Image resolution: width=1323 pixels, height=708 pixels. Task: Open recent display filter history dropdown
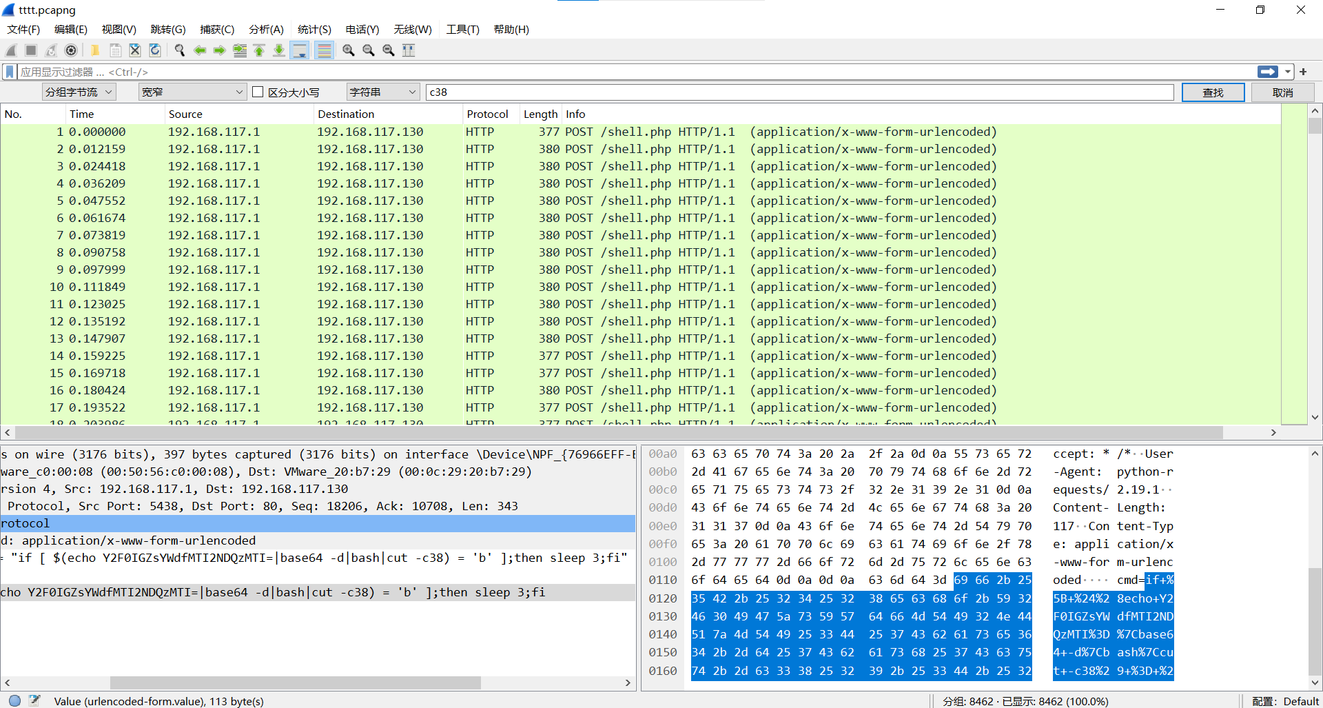pos(1287,72)
